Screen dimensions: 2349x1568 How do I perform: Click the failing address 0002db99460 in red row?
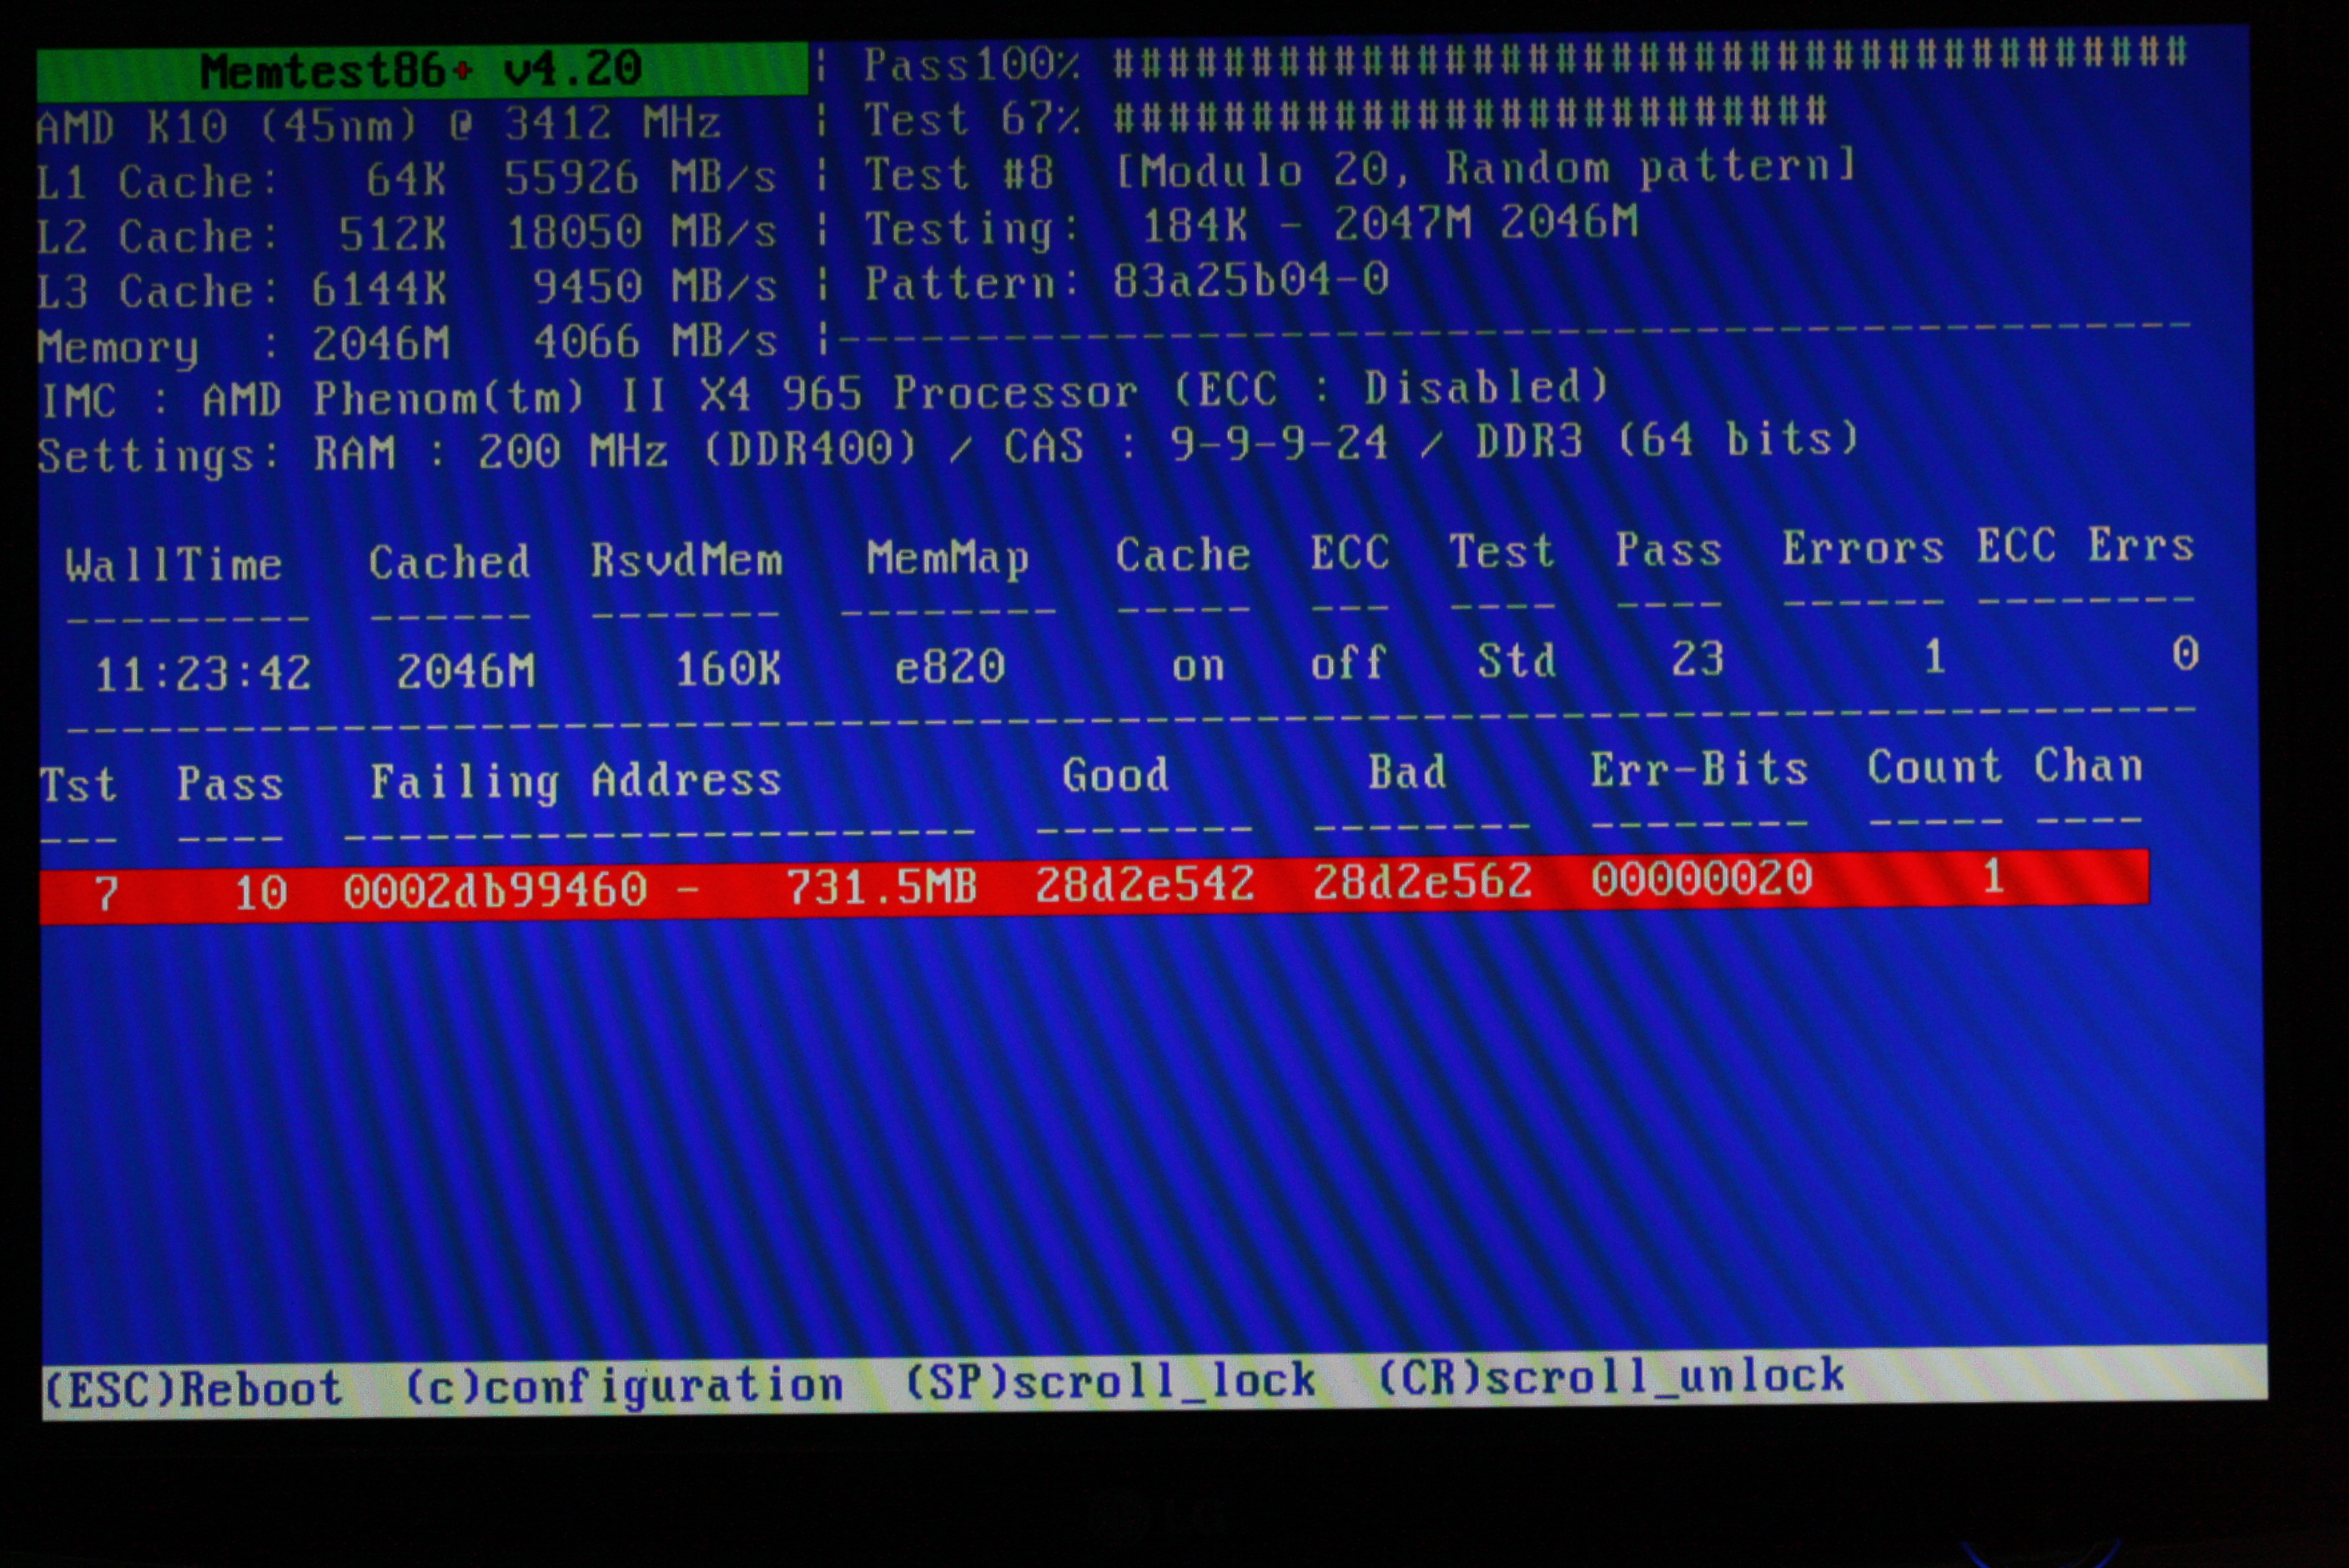coord(495,890)
